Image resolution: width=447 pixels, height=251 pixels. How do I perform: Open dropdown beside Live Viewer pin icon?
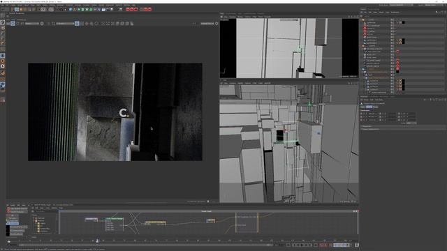click(207, 24)
